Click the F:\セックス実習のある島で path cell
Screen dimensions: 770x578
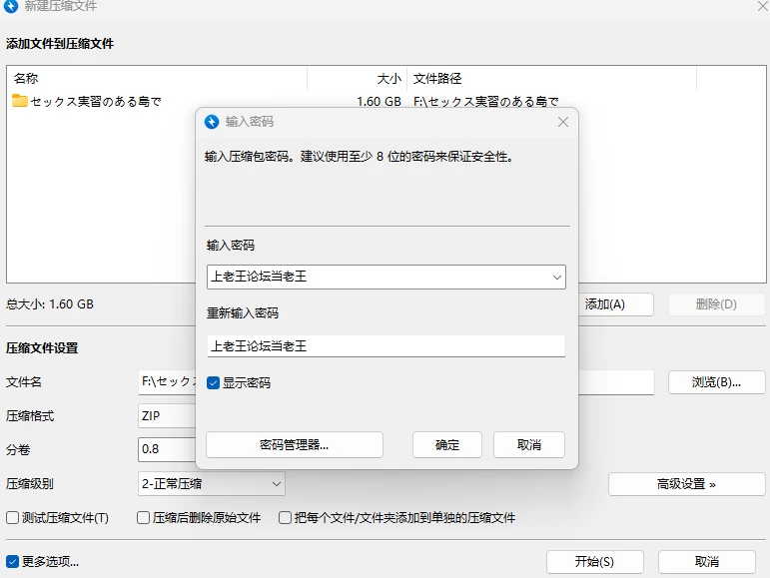pyautogui.click(x=485, y=102)
